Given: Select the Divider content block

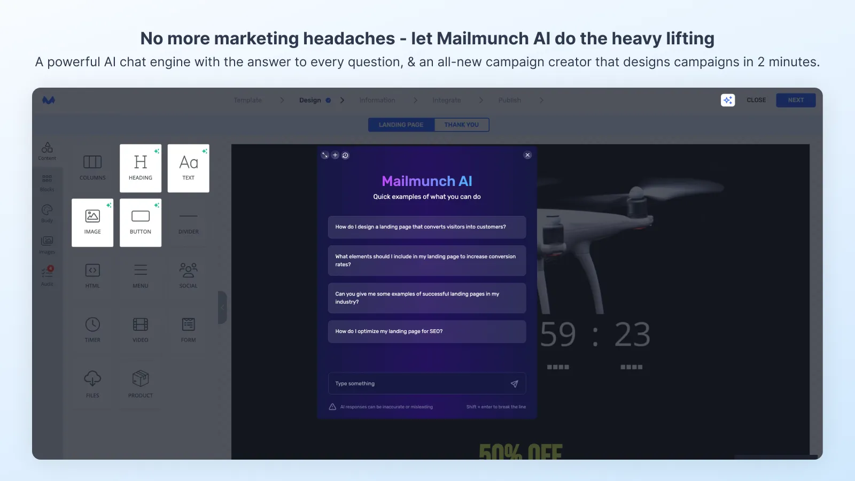Looking at the screenshot, I should [189, 223].
